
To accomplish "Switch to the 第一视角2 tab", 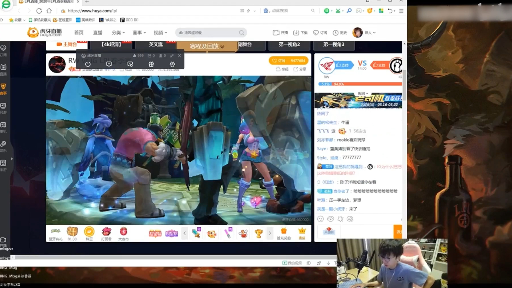I will click(289, 45).
